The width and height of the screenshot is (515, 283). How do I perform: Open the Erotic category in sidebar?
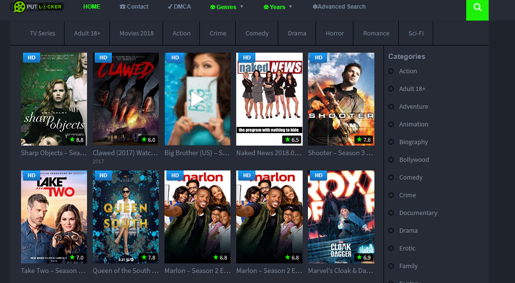[x=407, y=249]
